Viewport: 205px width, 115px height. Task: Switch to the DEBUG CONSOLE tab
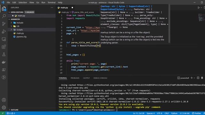coord(100,78)
